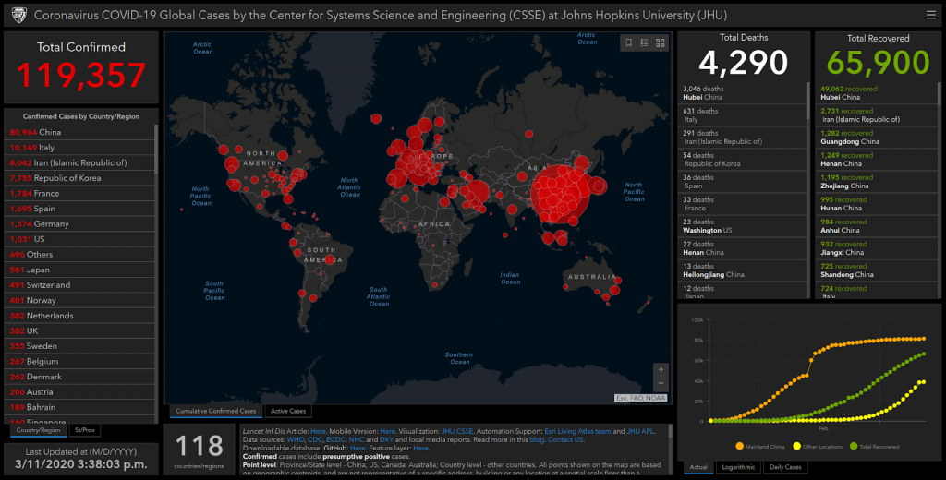Select '10,149 Italy' row
This screenshot has width=946, height=480.
(79, 147)
